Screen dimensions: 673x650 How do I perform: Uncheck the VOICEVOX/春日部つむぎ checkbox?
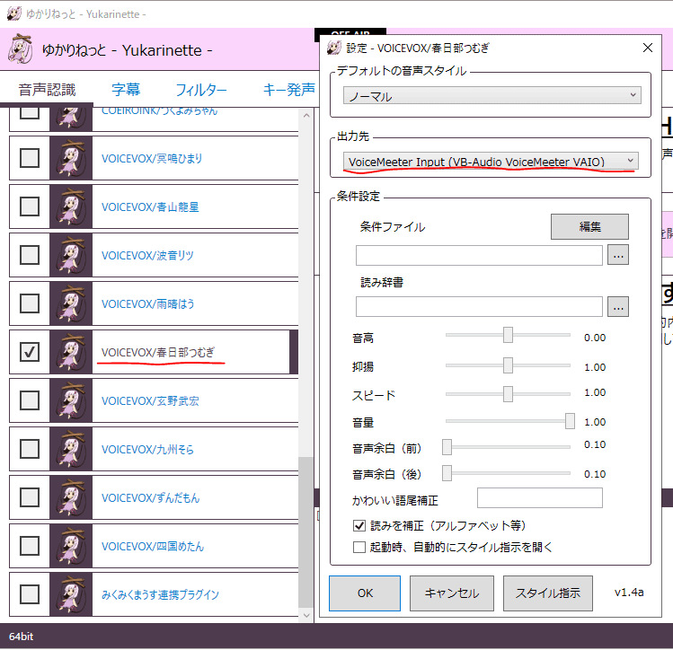coord(30,352)
